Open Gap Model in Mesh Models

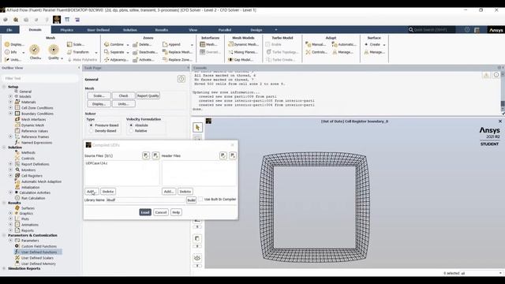(241, 60)
